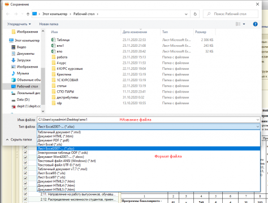The image size is (268, 203).
Task: Open Музыка in the sidebar
Action: click(x=20, y=73)
